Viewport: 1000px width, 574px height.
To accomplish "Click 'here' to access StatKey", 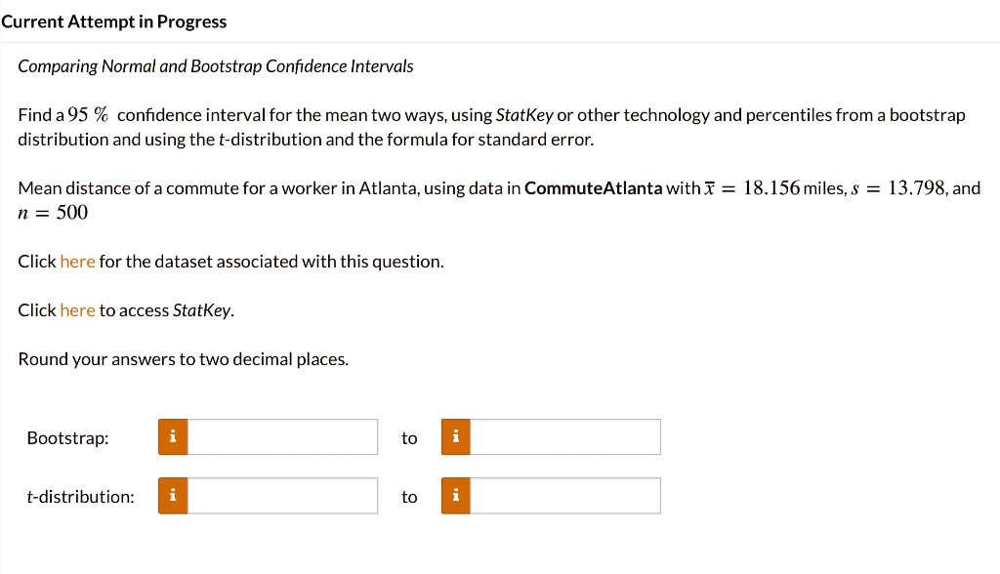I will tap(77, 309).
